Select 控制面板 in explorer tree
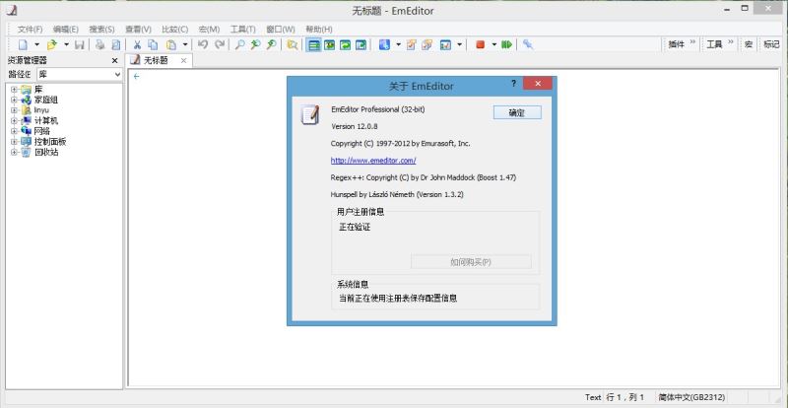 [x=50, y=142]
